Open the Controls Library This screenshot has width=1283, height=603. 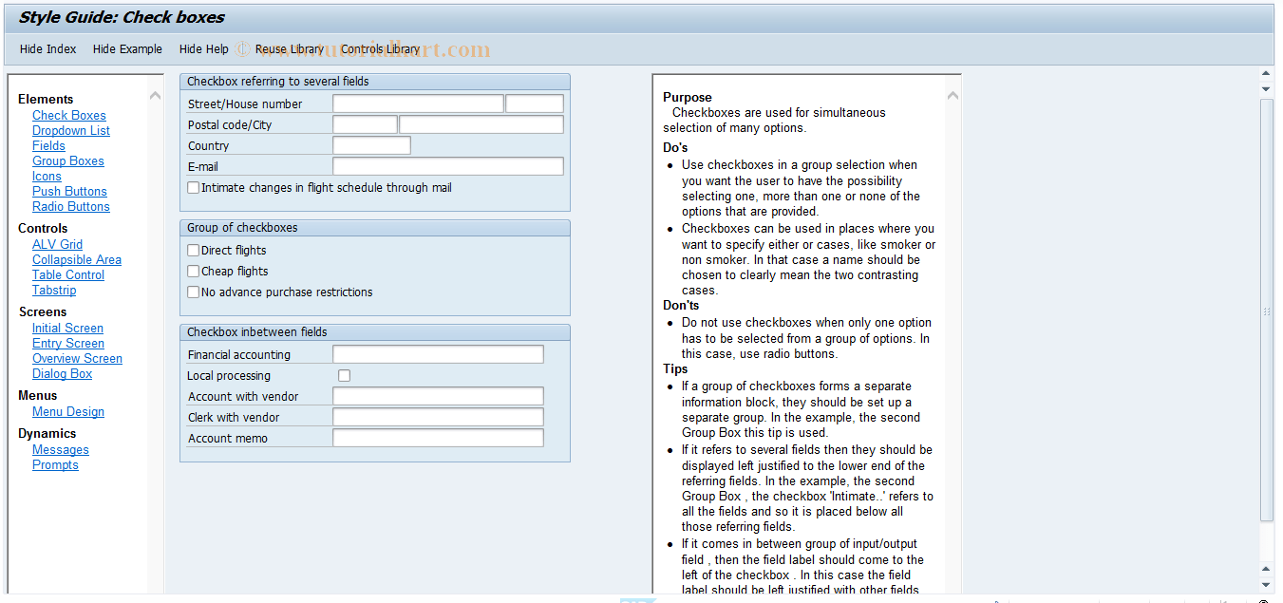381,48
